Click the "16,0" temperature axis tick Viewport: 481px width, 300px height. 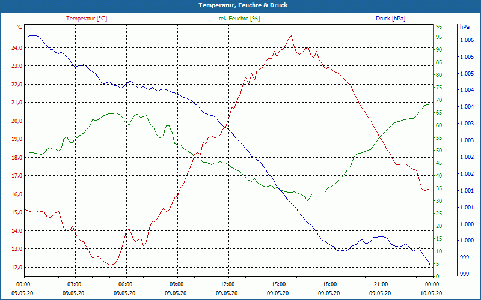[17, 194]
